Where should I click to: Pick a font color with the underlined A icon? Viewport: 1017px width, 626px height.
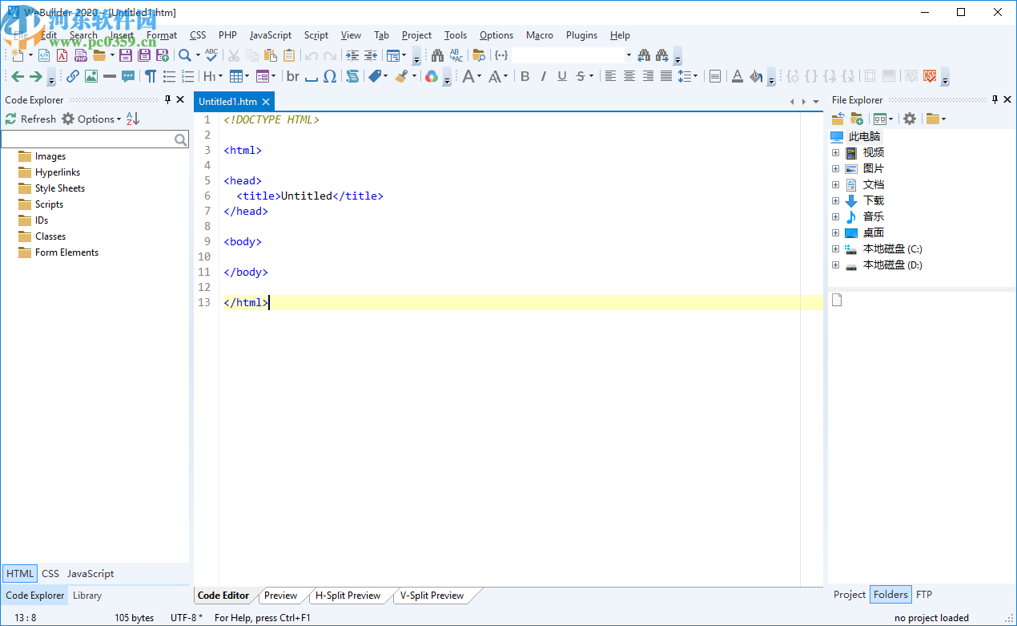[738, 76]
